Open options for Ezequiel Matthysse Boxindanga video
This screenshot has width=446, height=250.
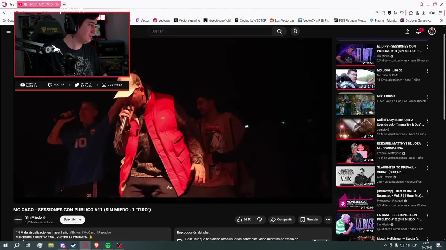[428, 144]
